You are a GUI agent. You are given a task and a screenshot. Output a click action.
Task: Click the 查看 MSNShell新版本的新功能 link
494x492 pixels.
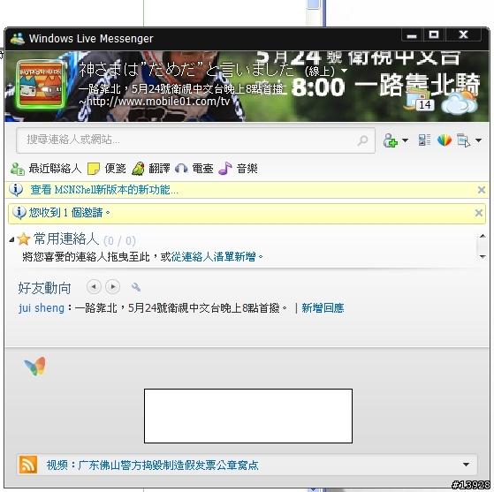pos(104,190)
